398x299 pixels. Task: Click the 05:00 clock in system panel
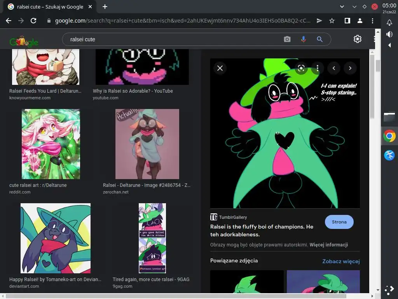pos(389,5)
